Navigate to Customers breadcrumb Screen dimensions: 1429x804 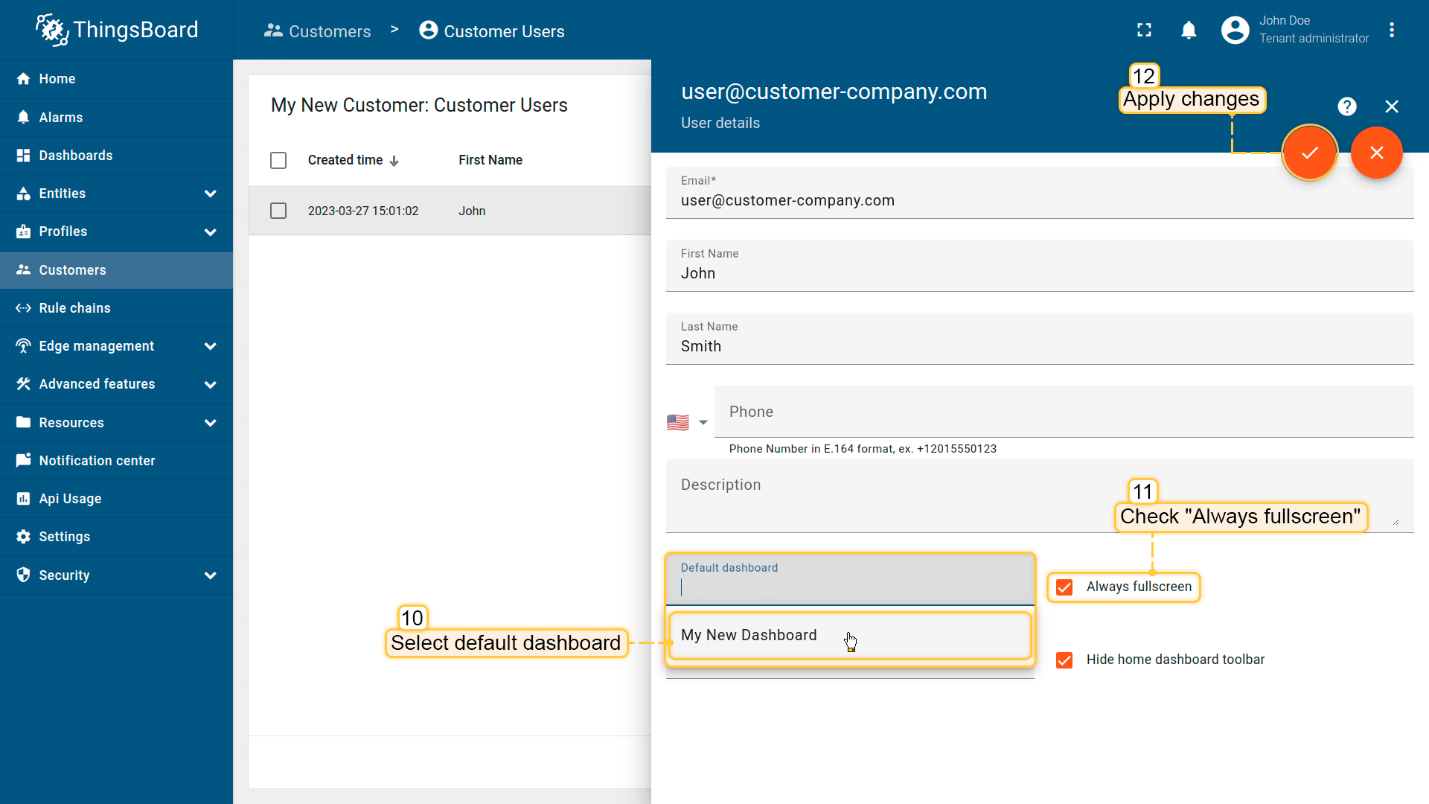(x=330, y=31)
